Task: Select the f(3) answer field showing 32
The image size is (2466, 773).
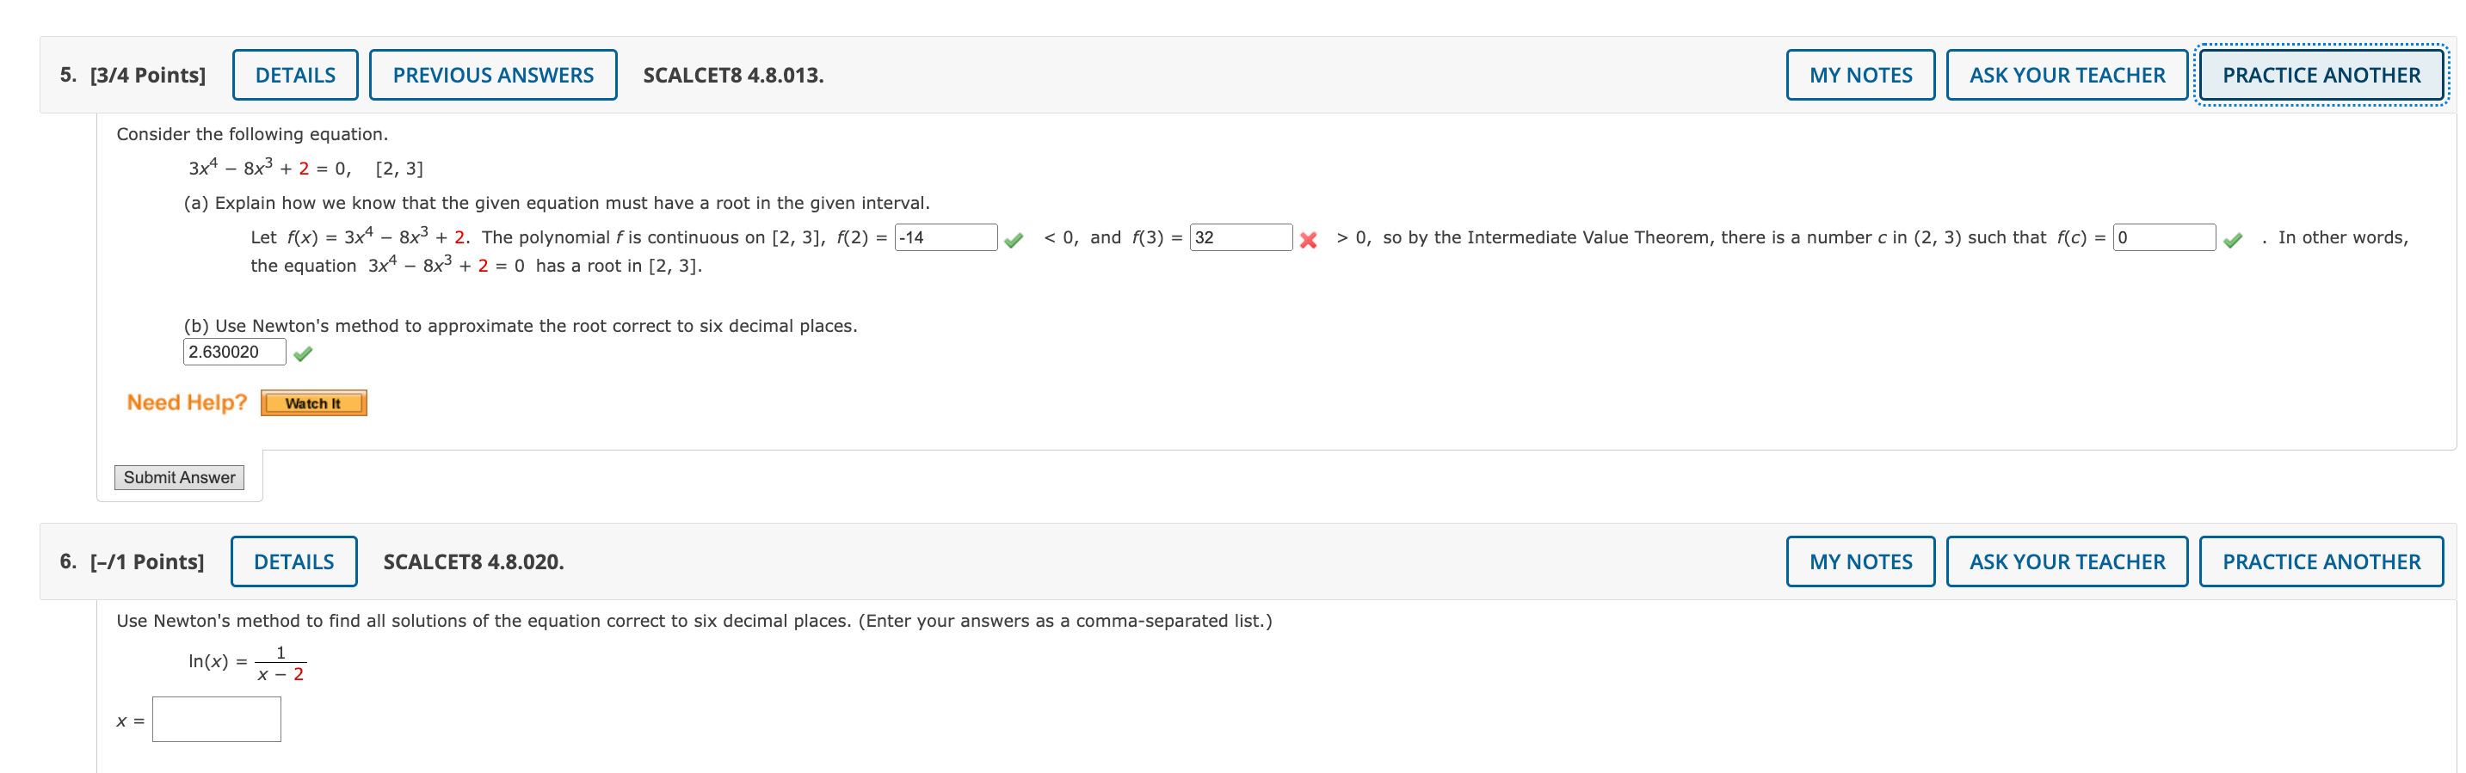Action: pyautogui.click(x=1241, y=237)
